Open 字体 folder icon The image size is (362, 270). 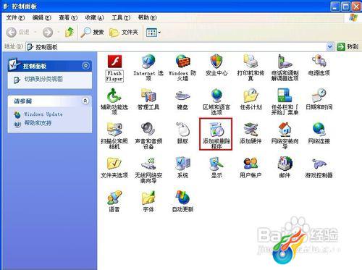coord(148,201)
